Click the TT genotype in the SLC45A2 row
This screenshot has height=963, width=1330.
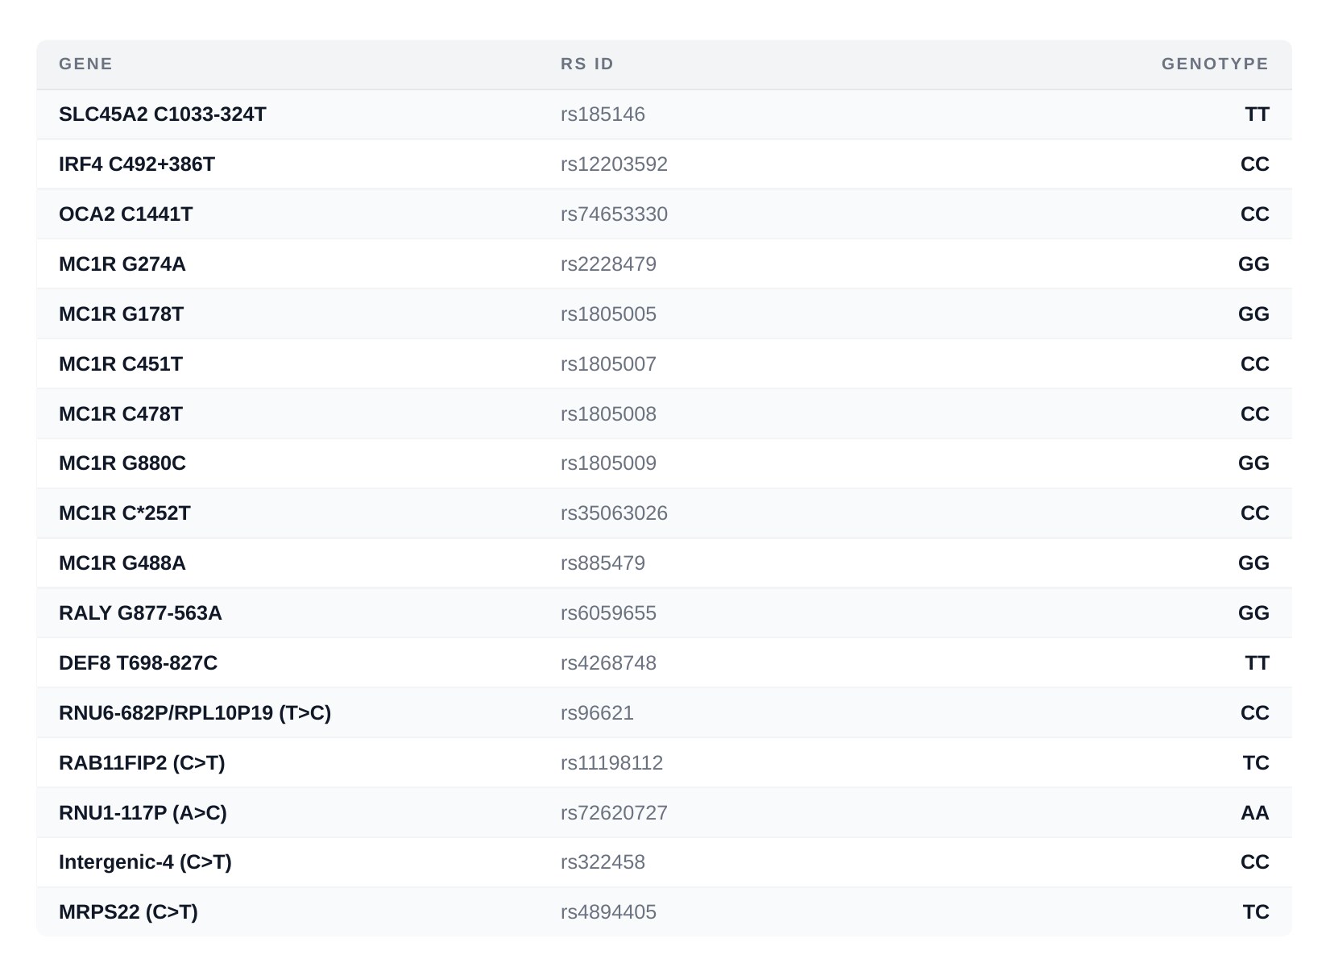[1257, 114]
